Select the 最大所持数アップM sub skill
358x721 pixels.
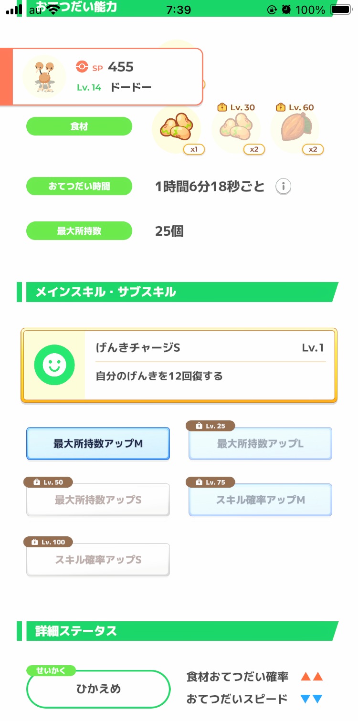[x=98, y=444]
